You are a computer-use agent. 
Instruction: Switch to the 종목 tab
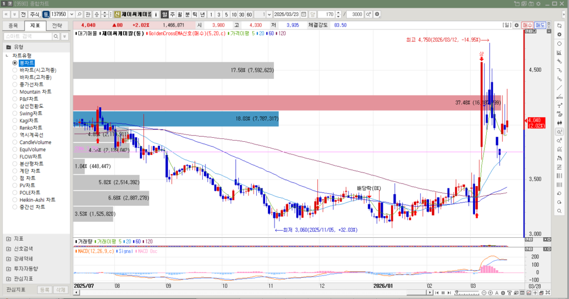click(x=13, y=26)
